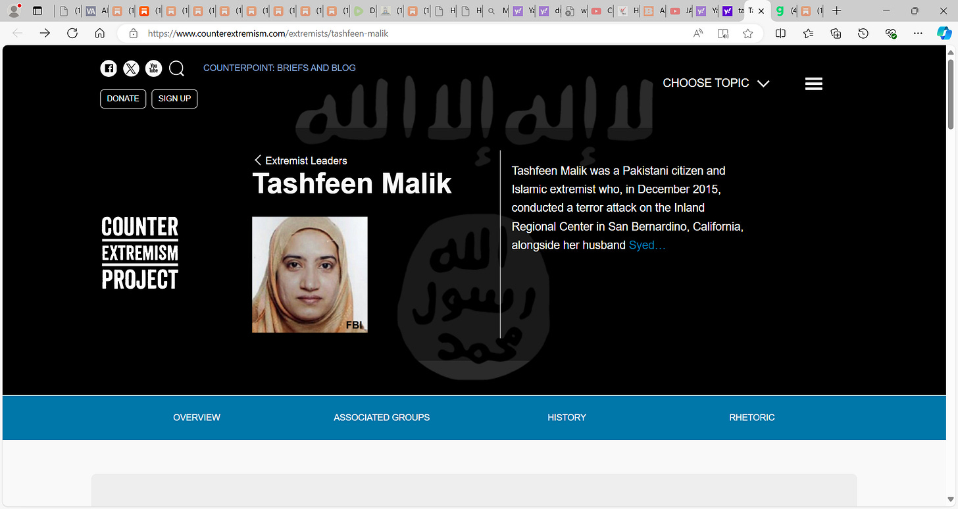Click the DONATE button
958x509 pixels.
click(x=123, y=99)
